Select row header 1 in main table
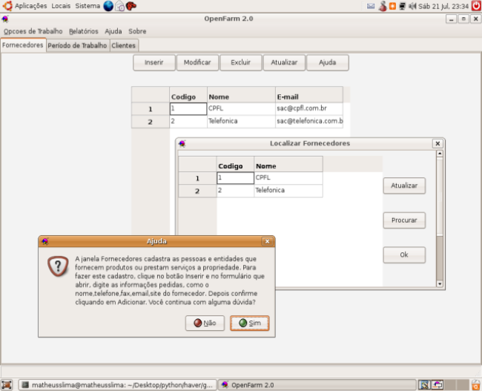The image size is (482, 391). tap(151, 109)
